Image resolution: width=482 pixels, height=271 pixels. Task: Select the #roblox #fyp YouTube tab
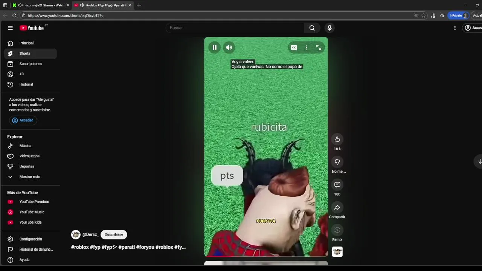click(102, 5)
